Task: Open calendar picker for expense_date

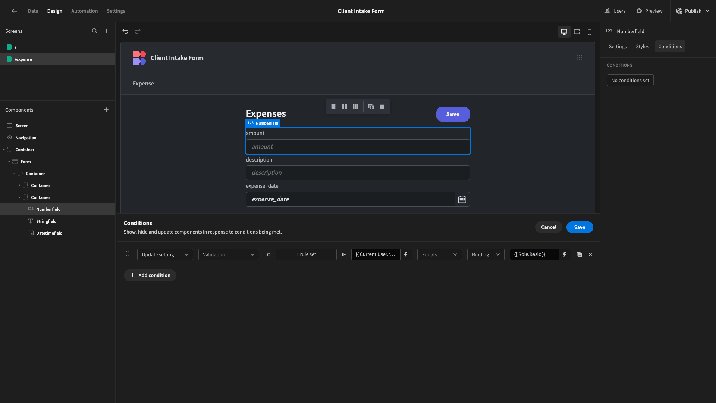Action: tap(462, 199)
